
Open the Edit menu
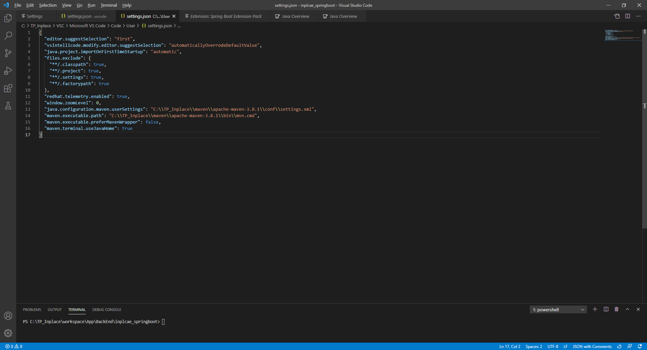pos(30,5)
